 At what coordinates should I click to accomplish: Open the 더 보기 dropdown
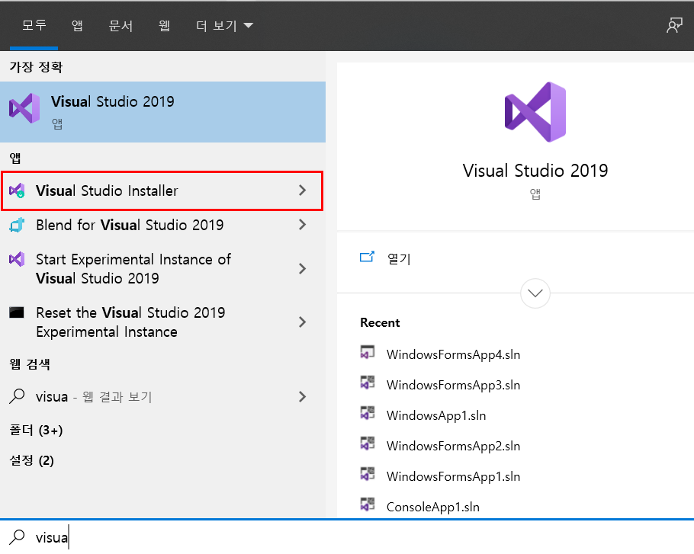coord(224,26)
